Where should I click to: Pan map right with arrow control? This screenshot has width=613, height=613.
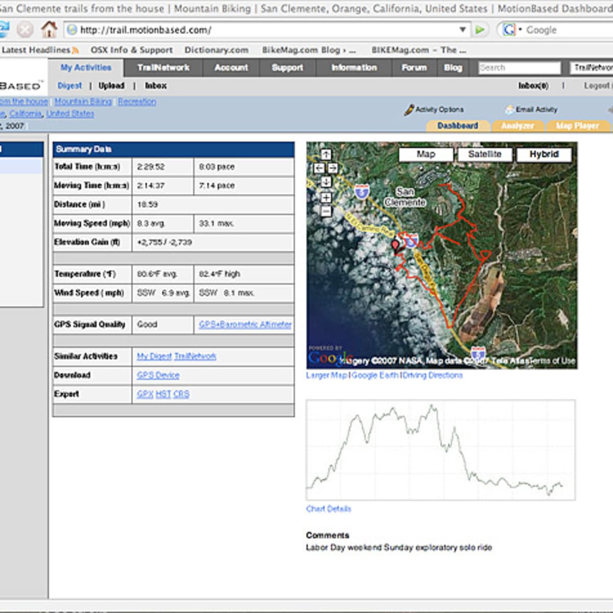pos(333,168)
